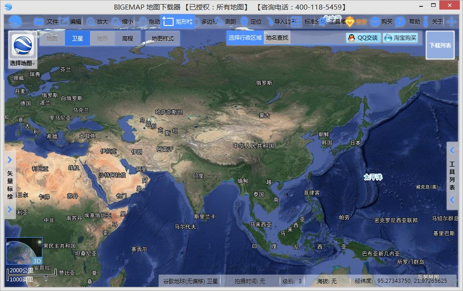This screenshot has height=291, width=463.
Task: Switch to the 卫星 satellite layer tab
Action: (77, 38)
